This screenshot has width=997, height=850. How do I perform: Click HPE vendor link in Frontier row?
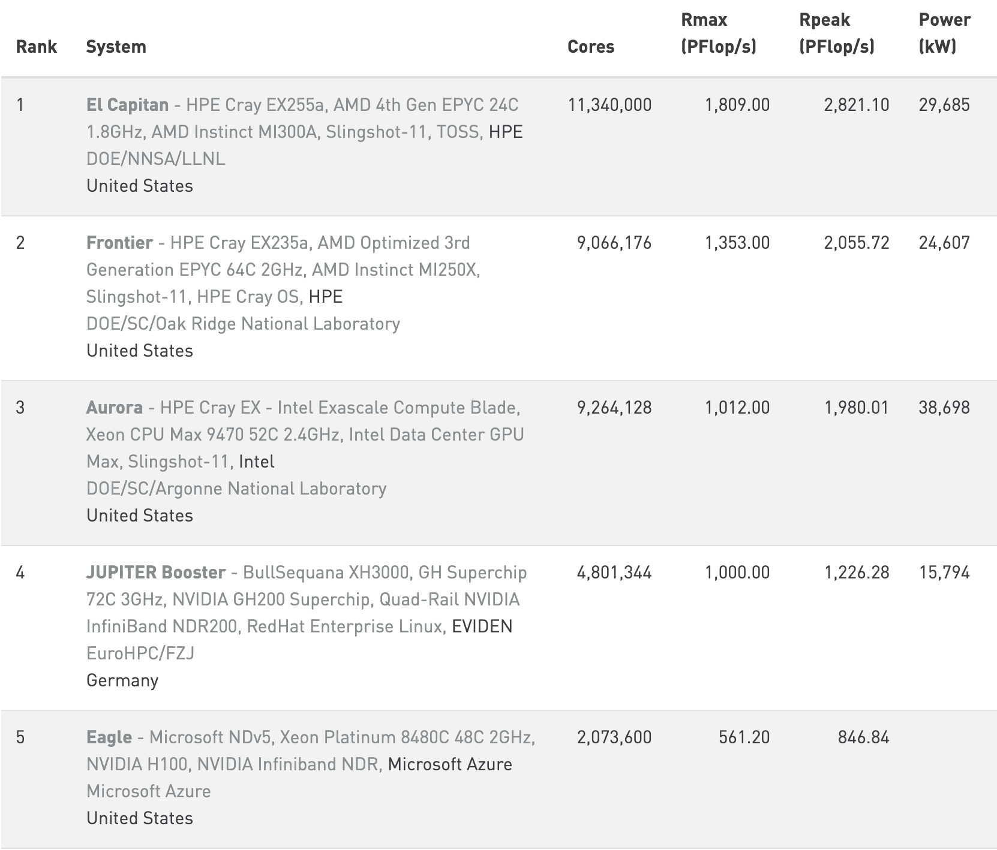point(326,297)
